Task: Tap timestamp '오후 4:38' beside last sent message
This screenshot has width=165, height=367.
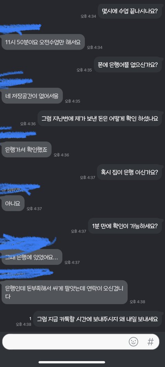Action: pos(24,324)
